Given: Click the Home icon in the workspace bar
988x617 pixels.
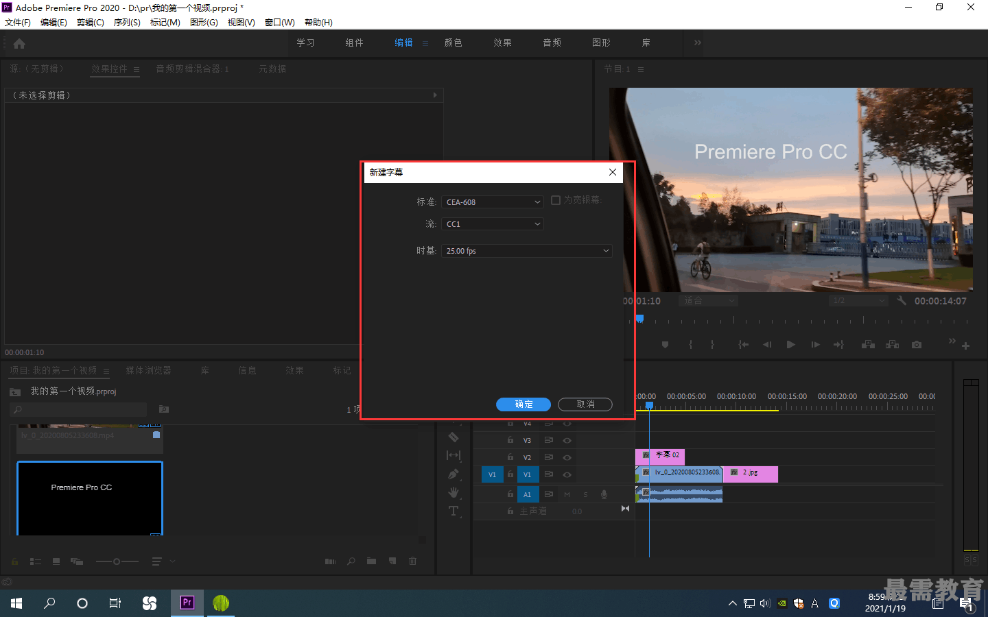Looking at the screenshot, I should coord(19,43).
